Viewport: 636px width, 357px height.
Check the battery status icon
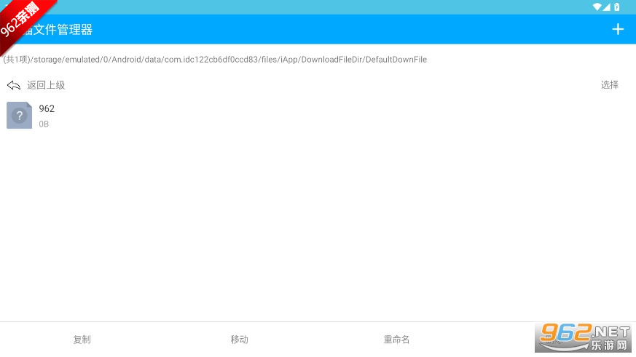click(x=616, y=7)
